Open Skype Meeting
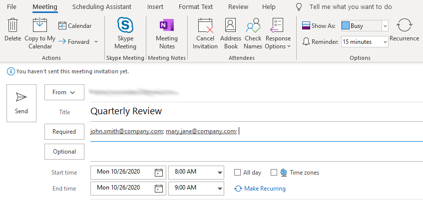 125,25
